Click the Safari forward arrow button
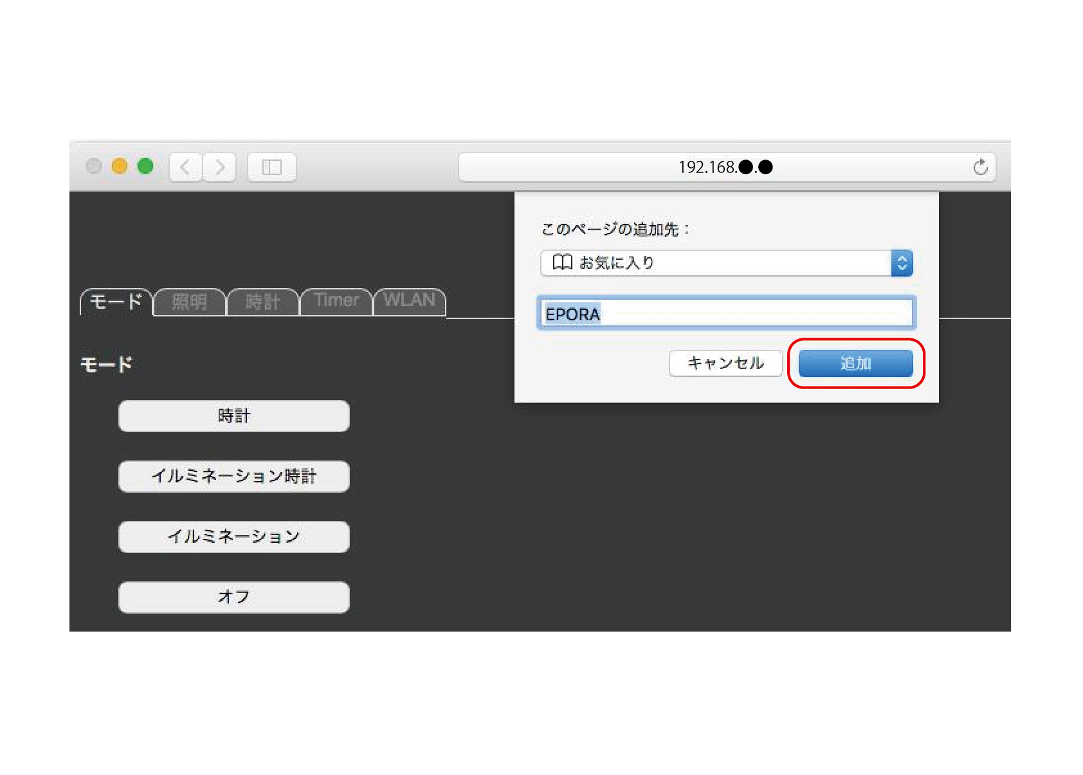The height and width of the screenshot is (775, 1083). point(220,167)
